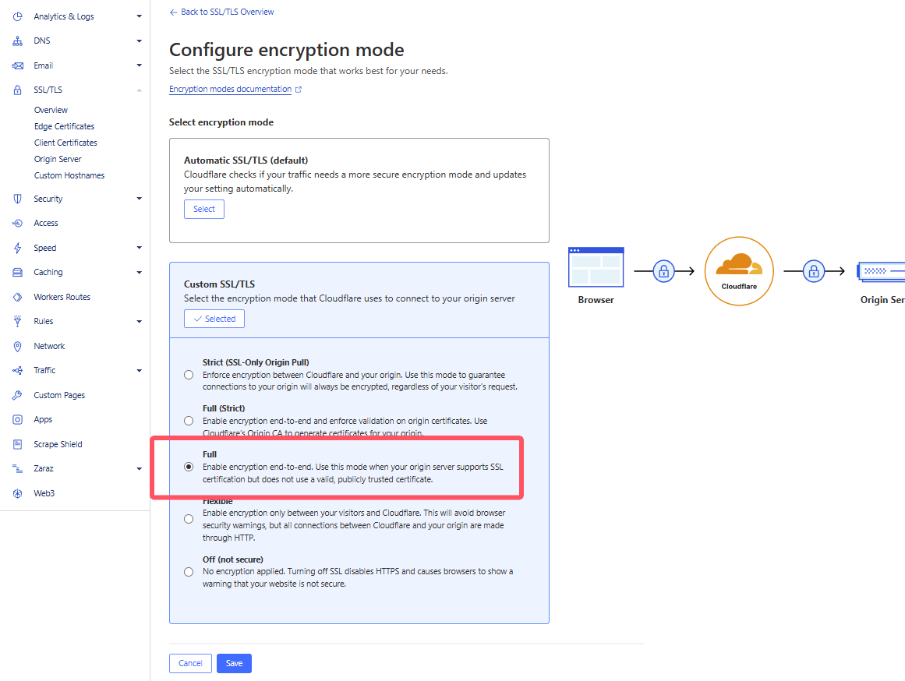This screenshot has width=905, height=681.
Task: Click the Network location pin icon
Action: point(17,346)
